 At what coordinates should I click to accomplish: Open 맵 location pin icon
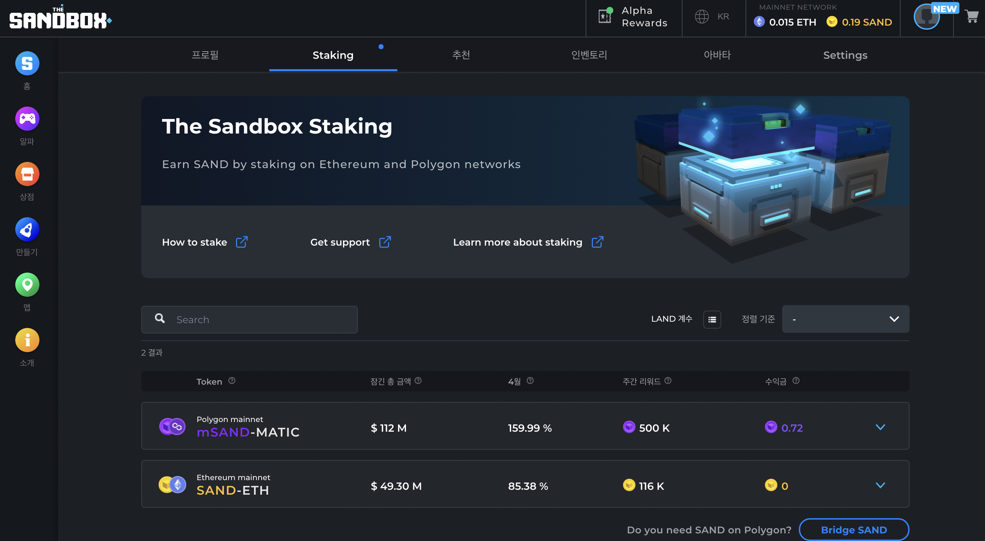(27, 285)
